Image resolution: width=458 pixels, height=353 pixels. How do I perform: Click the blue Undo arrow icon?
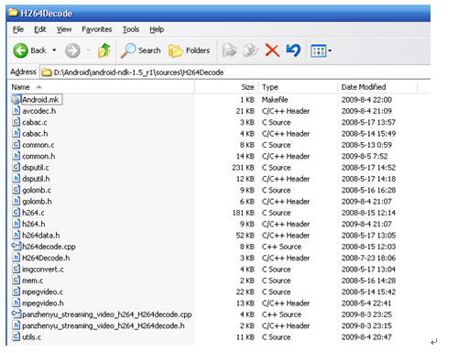coord(293,50)
